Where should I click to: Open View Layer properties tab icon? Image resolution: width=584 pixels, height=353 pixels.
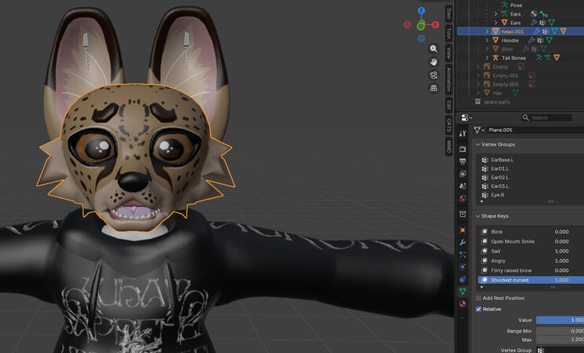click(463, 174)
